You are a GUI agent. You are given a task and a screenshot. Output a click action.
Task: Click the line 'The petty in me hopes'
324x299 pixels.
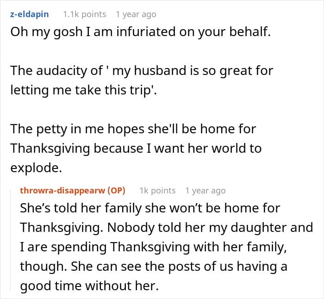(x=133, y=129)
